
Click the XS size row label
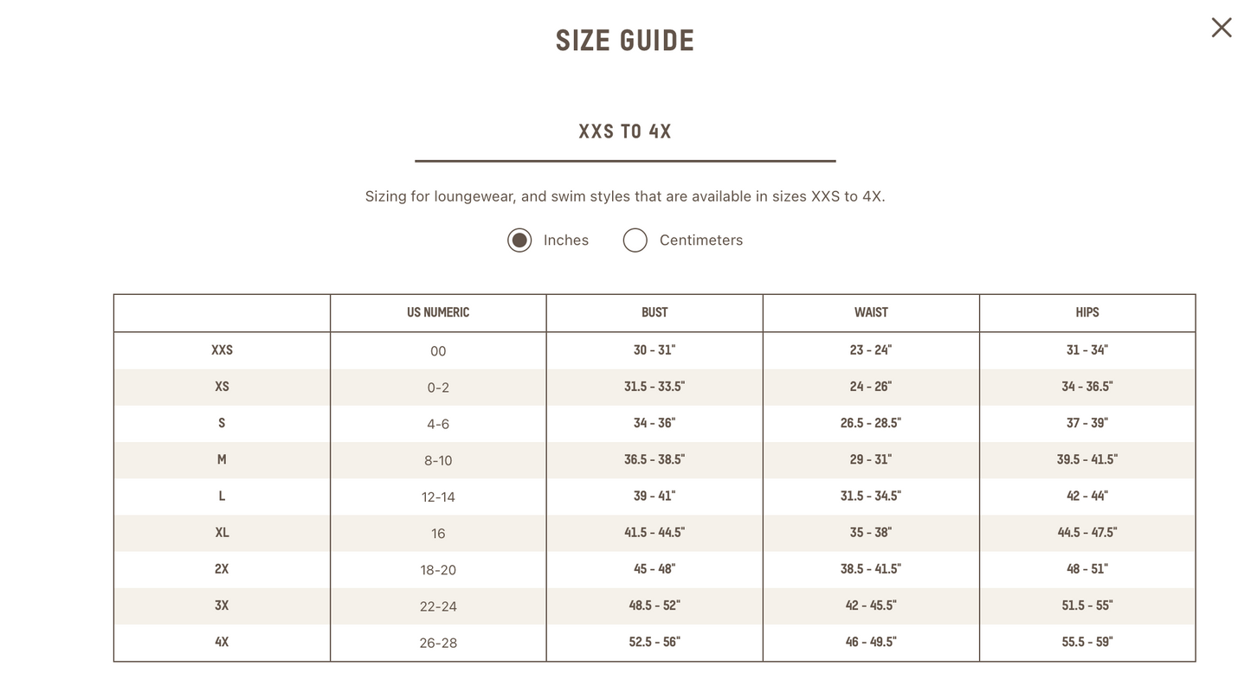[x=222, y=387]
